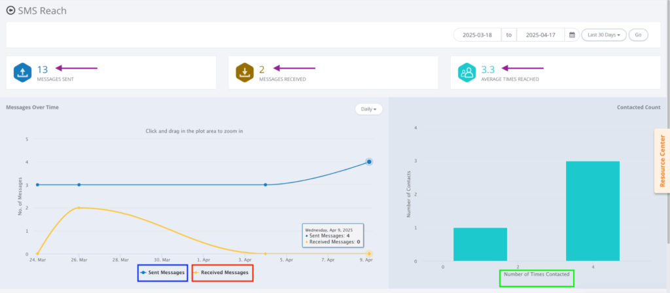Click the chart hint about zooming in

(194, 131)
